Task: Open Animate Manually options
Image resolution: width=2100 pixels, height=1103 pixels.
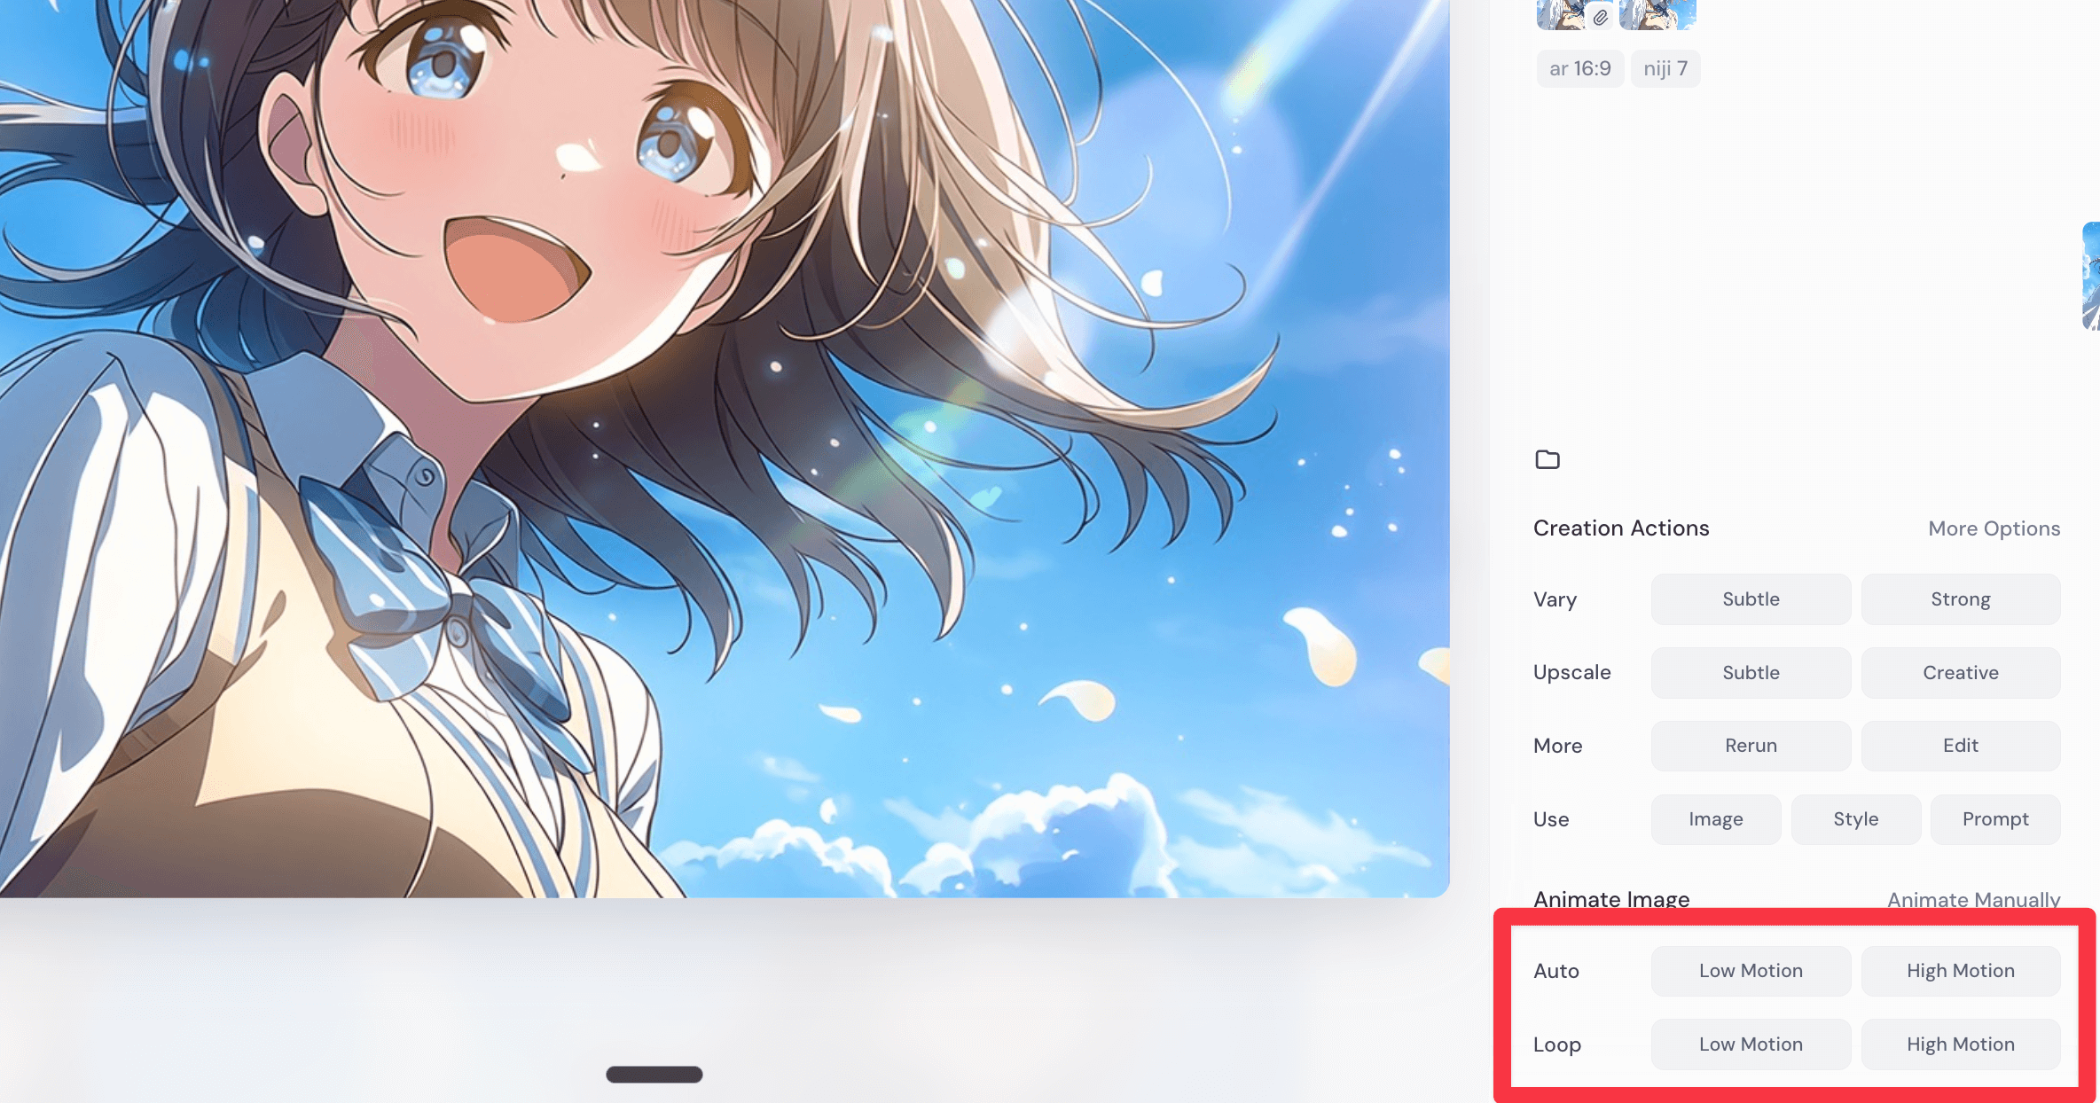Action: [1972, 899]
